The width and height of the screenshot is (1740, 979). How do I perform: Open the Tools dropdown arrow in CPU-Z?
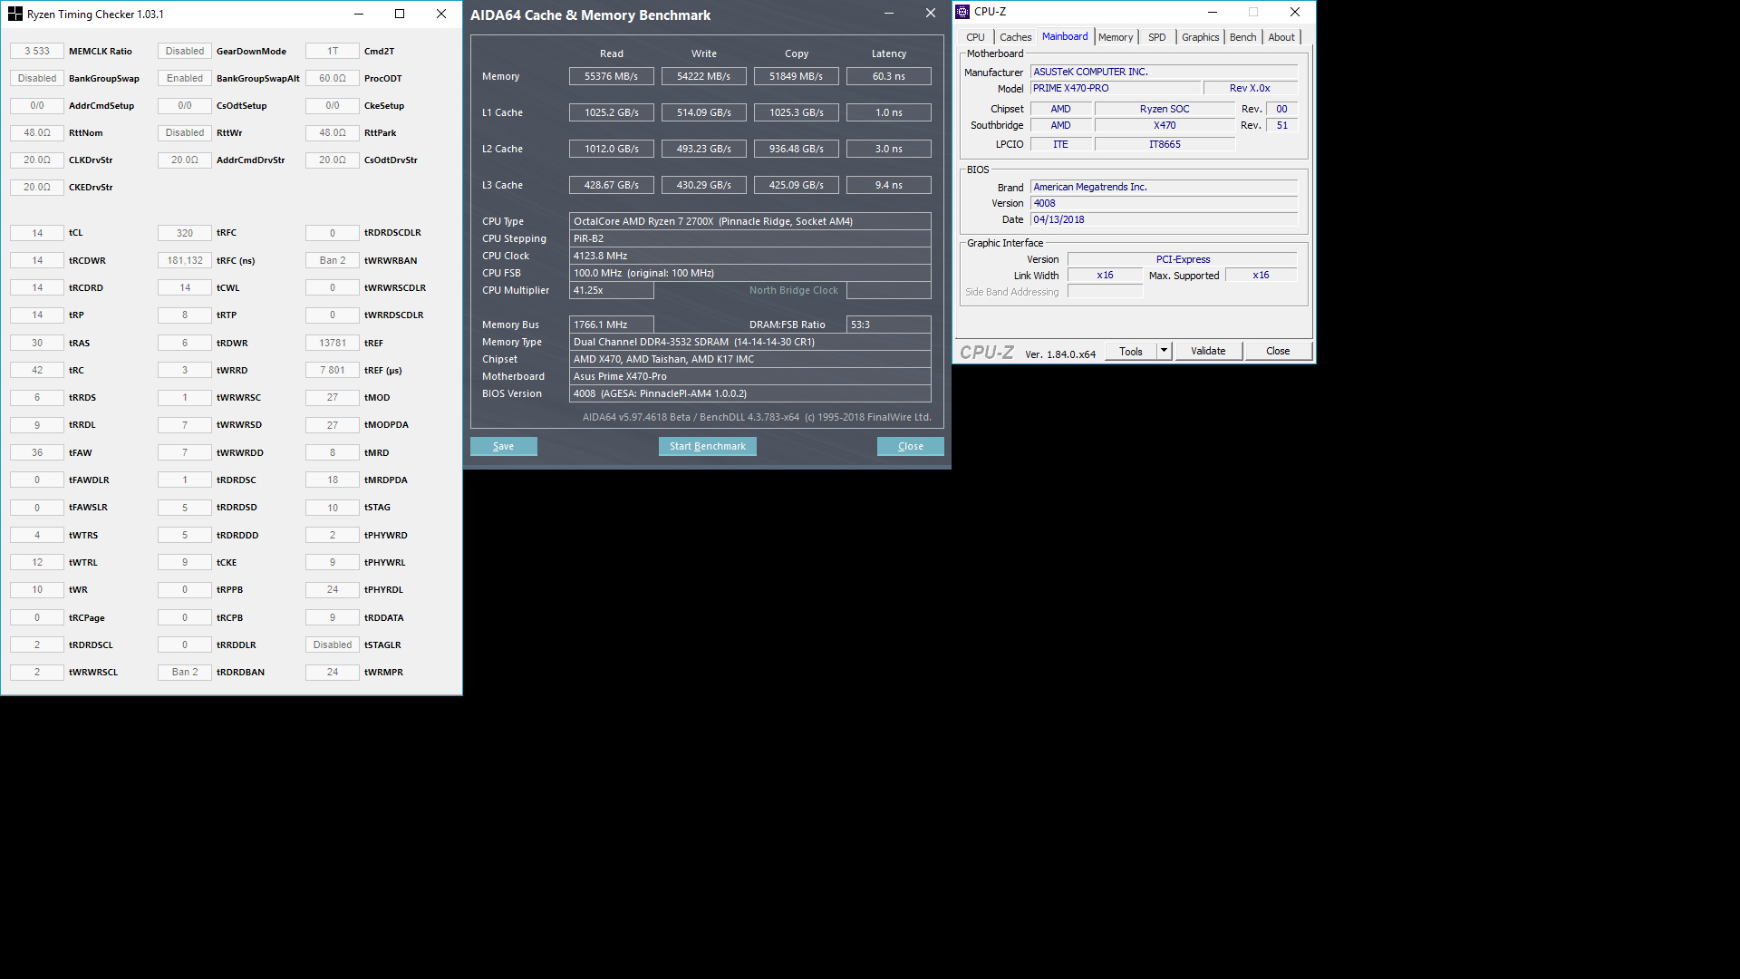click(x=1164, y=351)
